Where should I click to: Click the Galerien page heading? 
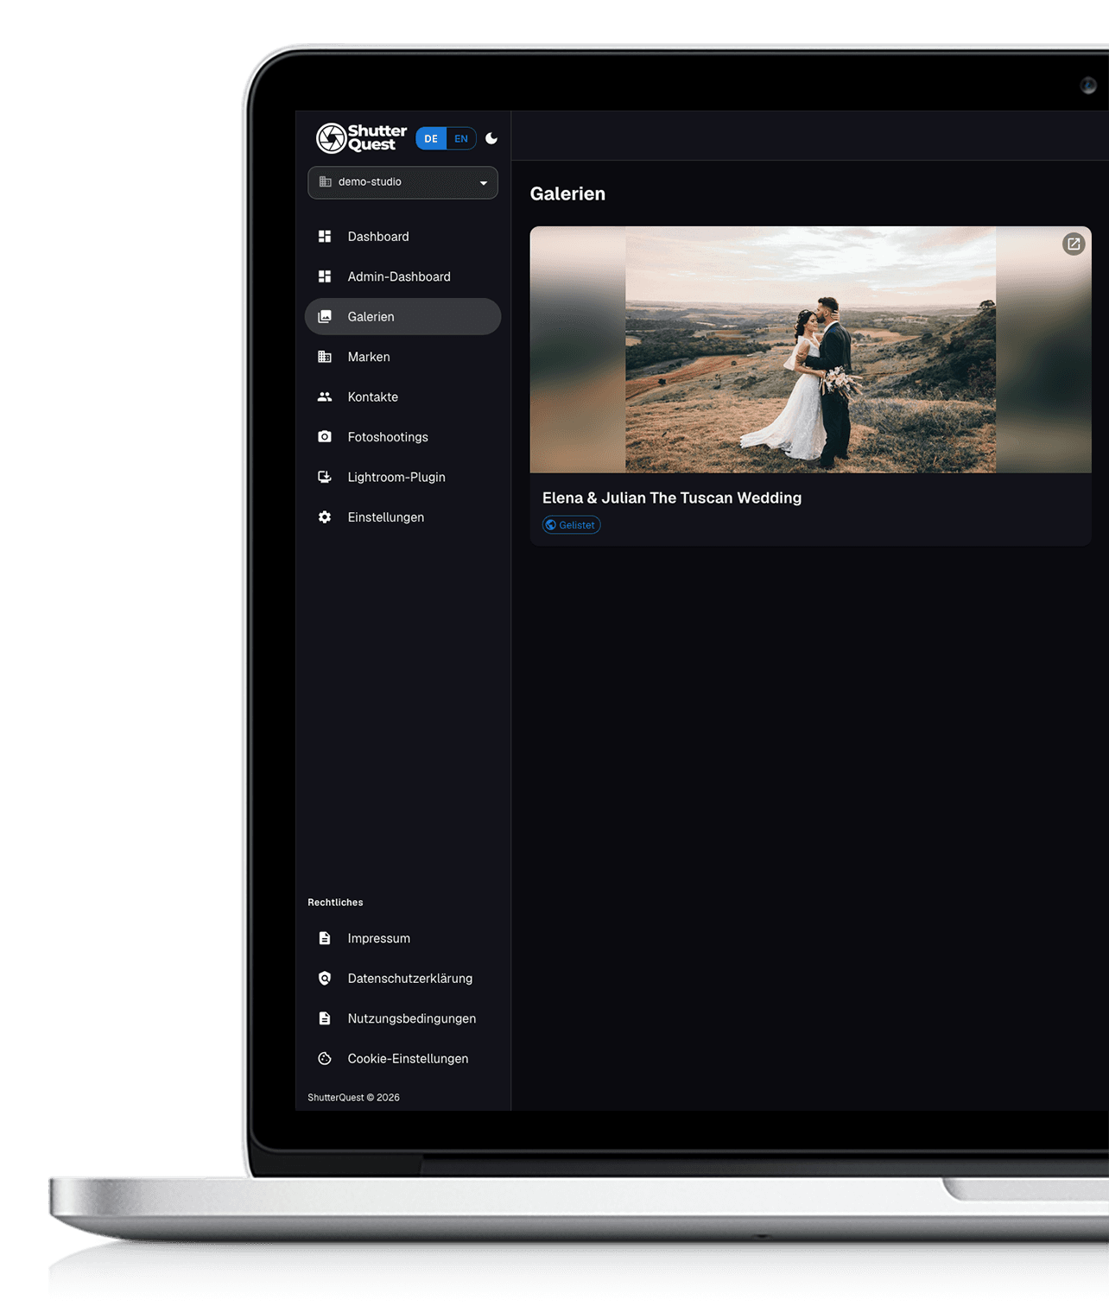567,193
